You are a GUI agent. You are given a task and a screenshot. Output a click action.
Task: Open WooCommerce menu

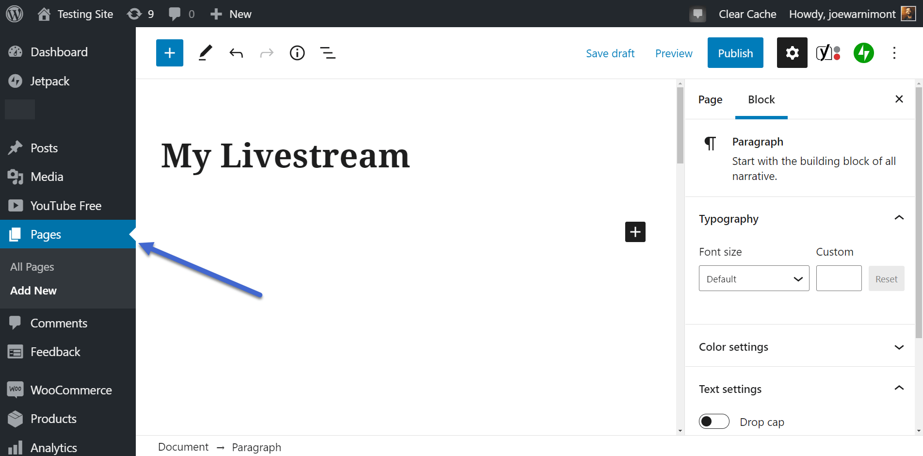(x=68, y=390)
